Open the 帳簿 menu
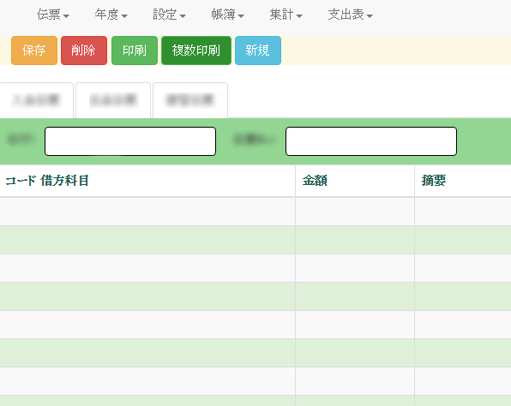Screen dimensions: 511x406 pos(227,15)
